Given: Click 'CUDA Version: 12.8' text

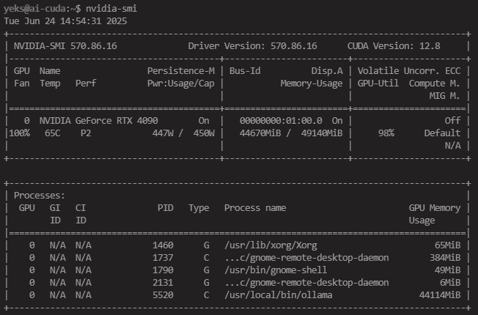Looking at the screenshot, I should point(394,46).
